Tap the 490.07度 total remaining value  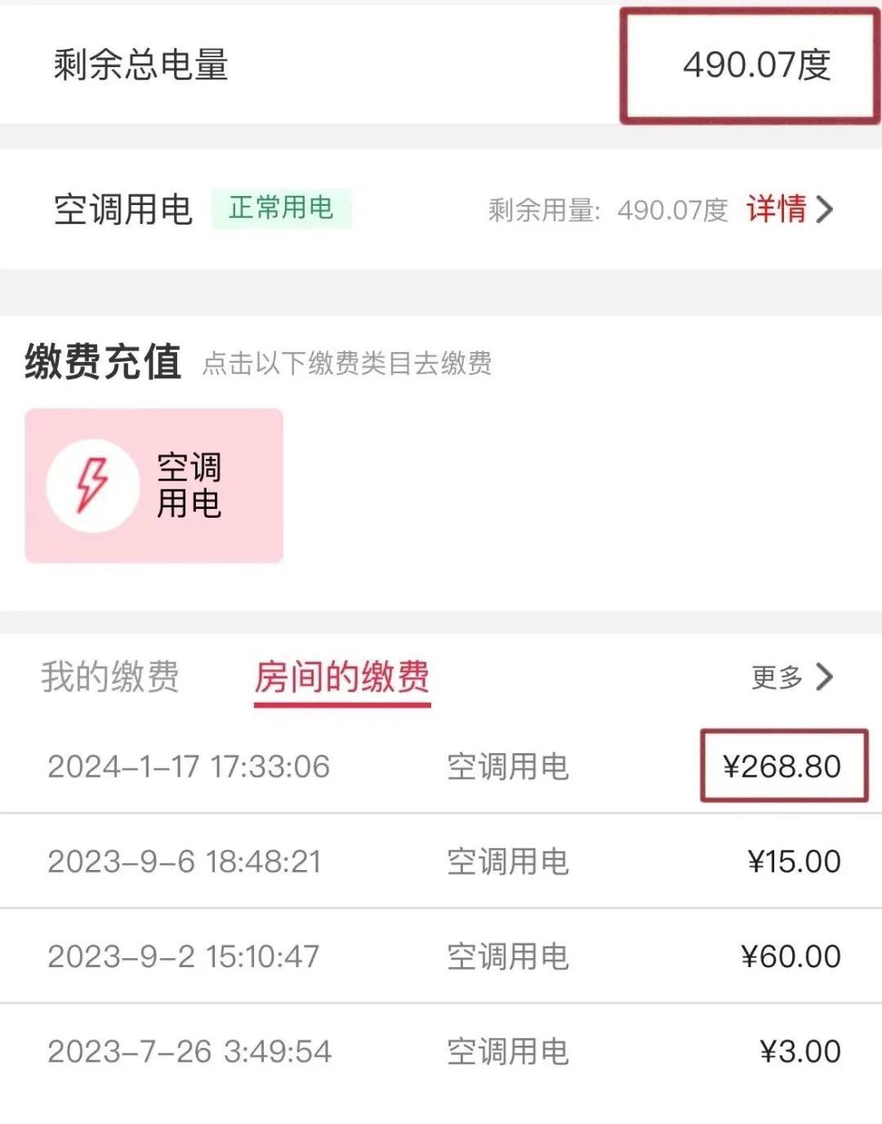(x=757, y=65)
